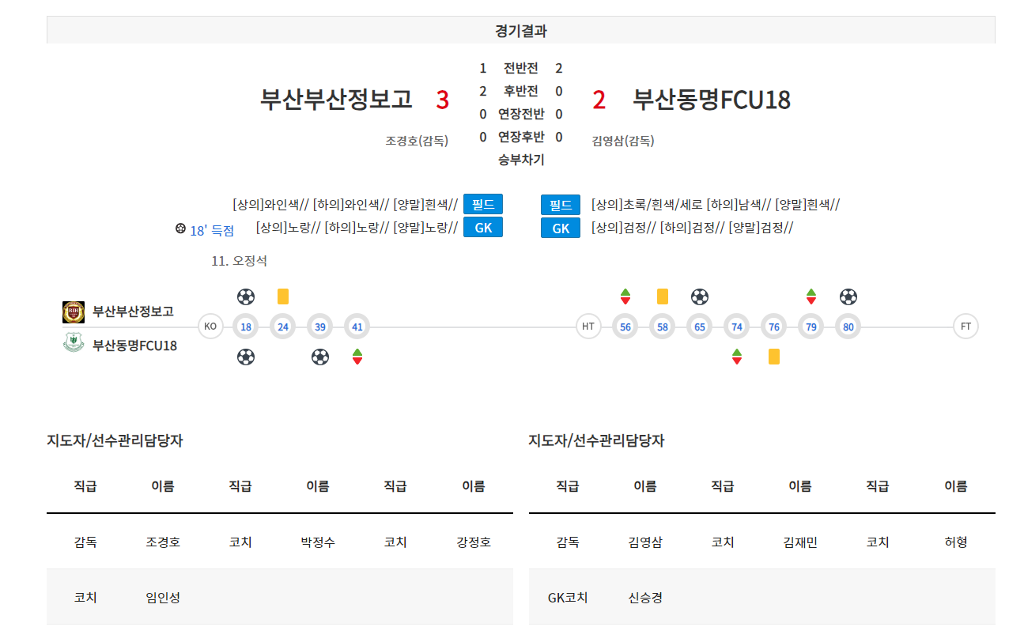
Task: Select the minute 24 timeline marker
Action: click(283, 327)
